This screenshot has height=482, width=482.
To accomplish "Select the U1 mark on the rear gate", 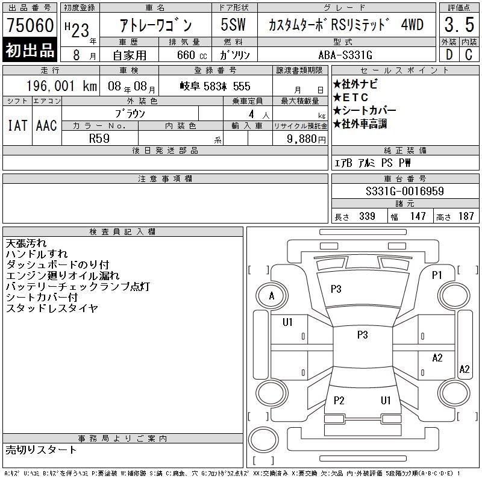I will point(386,401).
